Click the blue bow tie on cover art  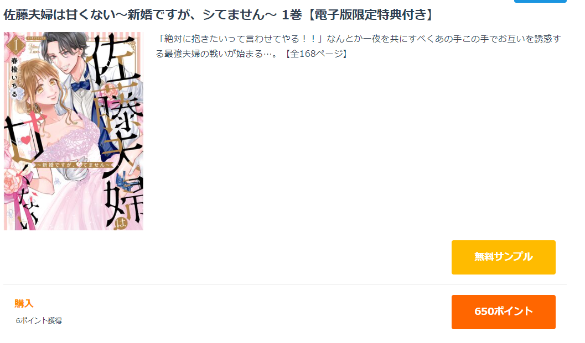pos(81,86)
